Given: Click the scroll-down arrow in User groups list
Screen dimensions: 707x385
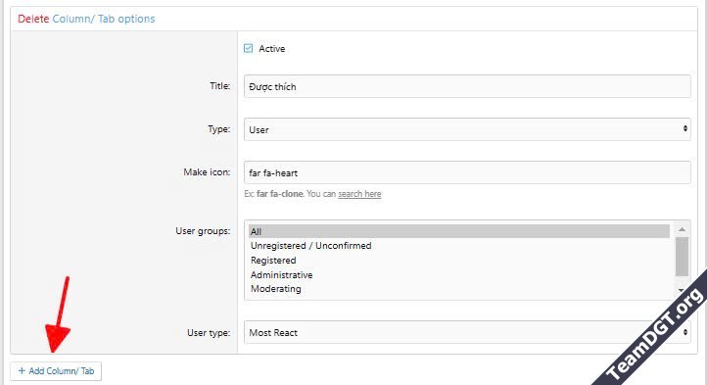Looking at the screenshot, I should tap(682, 290).
